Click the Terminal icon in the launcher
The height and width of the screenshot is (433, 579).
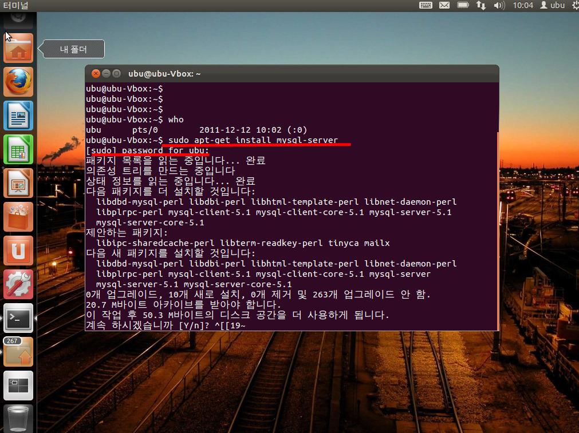pyautogui.click(x=18, y=318)
